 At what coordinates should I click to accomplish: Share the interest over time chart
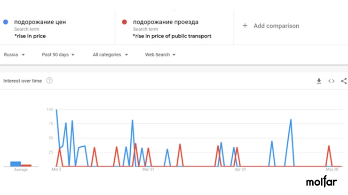(x=344, y=81)
